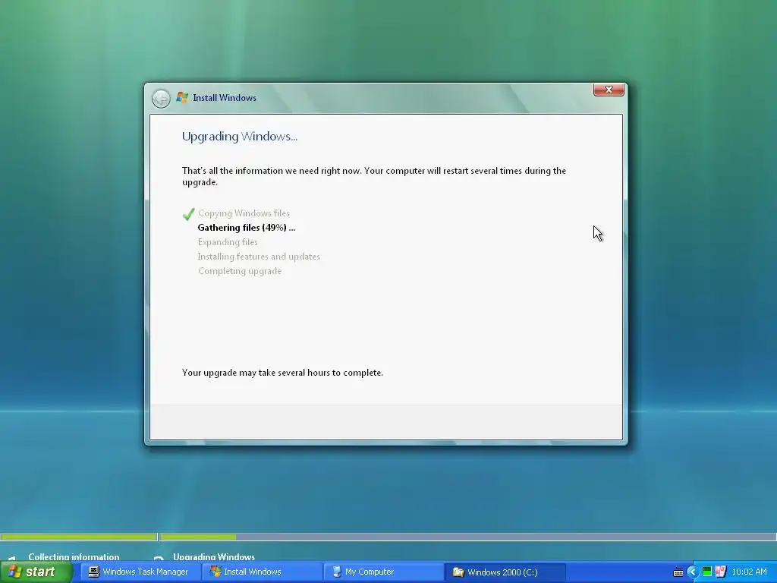Screen dimensions: 777x583
Task: Click 'Gathering files (49%) ...' status text
Action: pyautogui.click(x=247, y=228)
